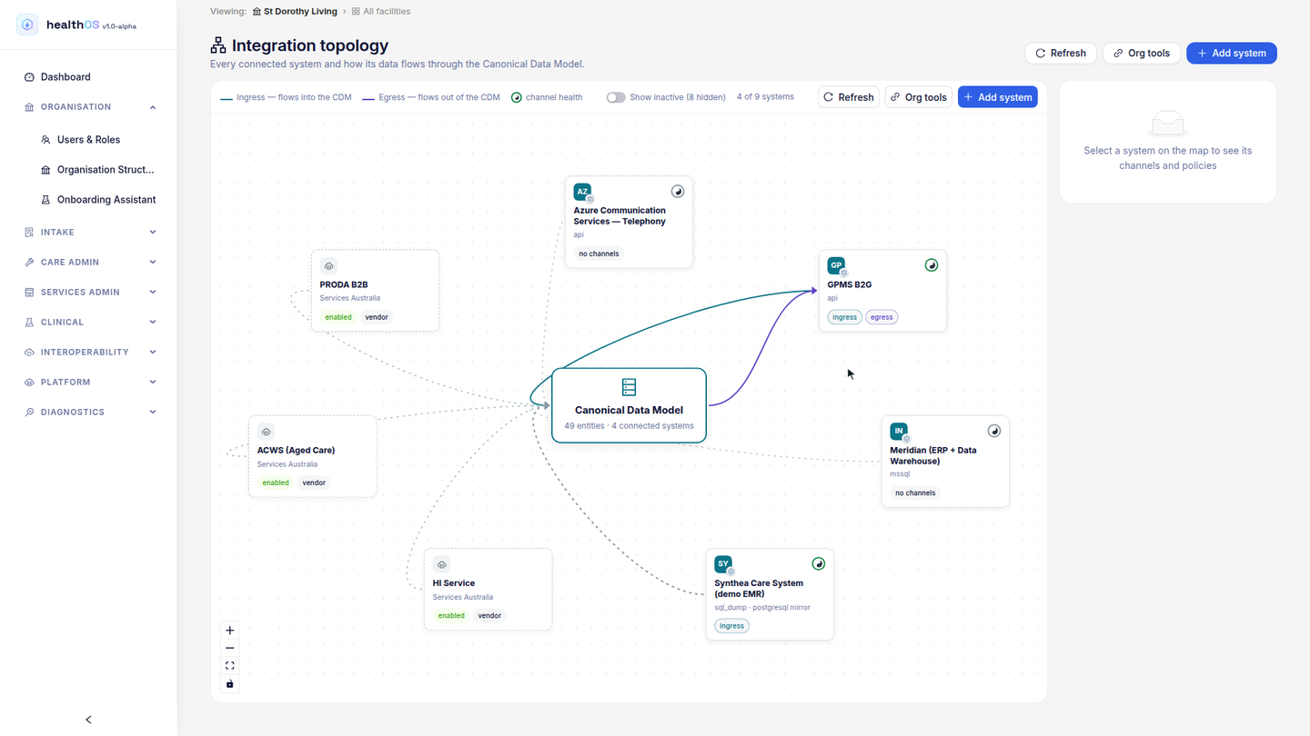Open Org tools in the map toolbar
The width and height of the screenshot is (1310, 736).
[919, 97]
